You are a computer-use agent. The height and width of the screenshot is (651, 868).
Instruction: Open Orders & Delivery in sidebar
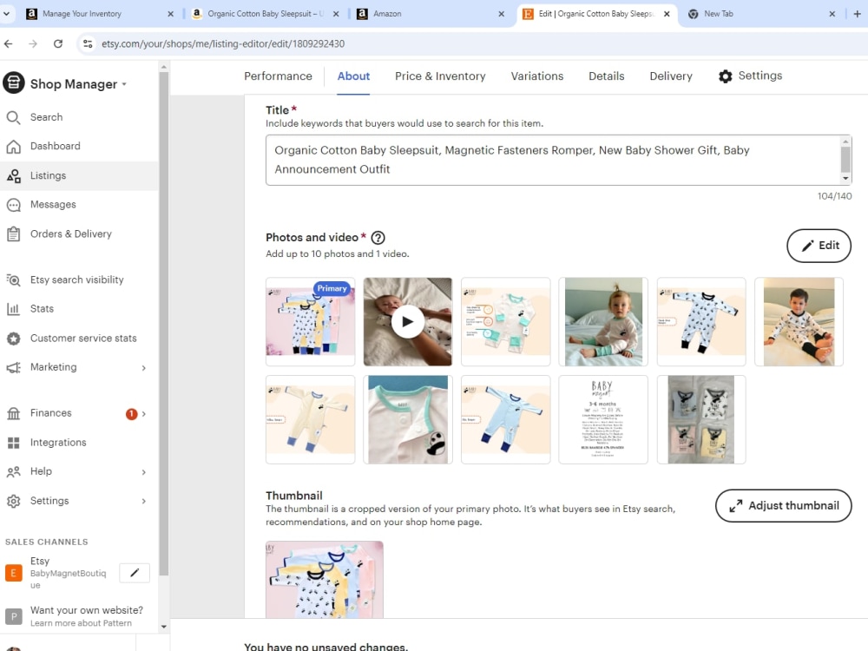(79, 234)
